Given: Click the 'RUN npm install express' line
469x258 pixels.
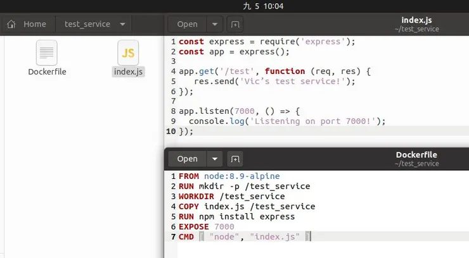Looking at the screenshot, I should (236, 216).
